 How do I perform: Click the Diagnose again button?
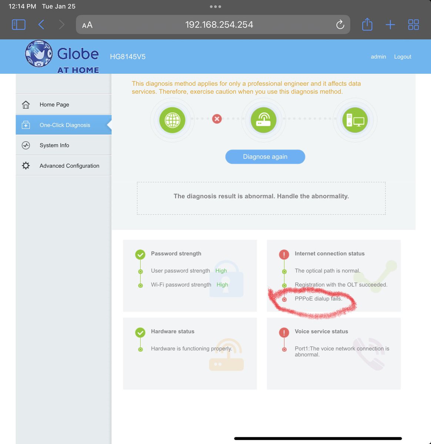265,157
